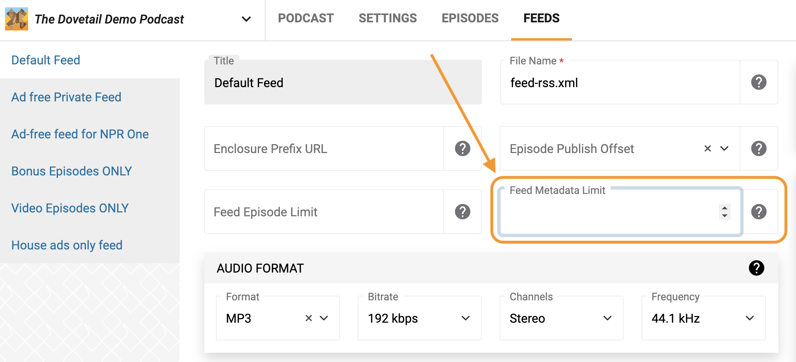This screenshot has height=362, width=796.
Task: Show help for Enclosure Prefix URL
Action: click(x=463, y=148)
